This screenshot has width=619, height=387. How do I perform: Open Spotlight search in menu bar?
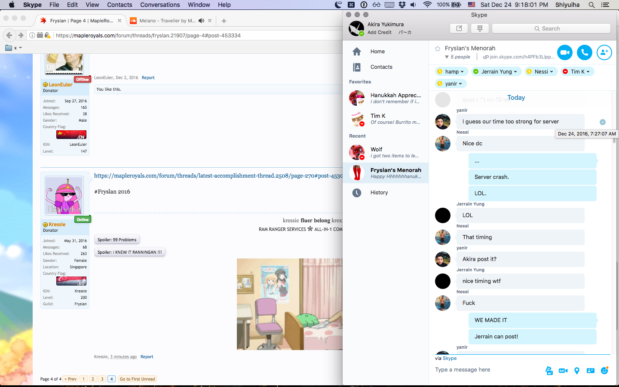[x=591, y=5]
